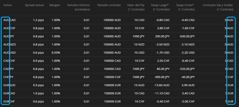Click the -2.10 NZD short swap value
Image resolution: width=239 pixels, height=107 pixels.
click(188, 45)
